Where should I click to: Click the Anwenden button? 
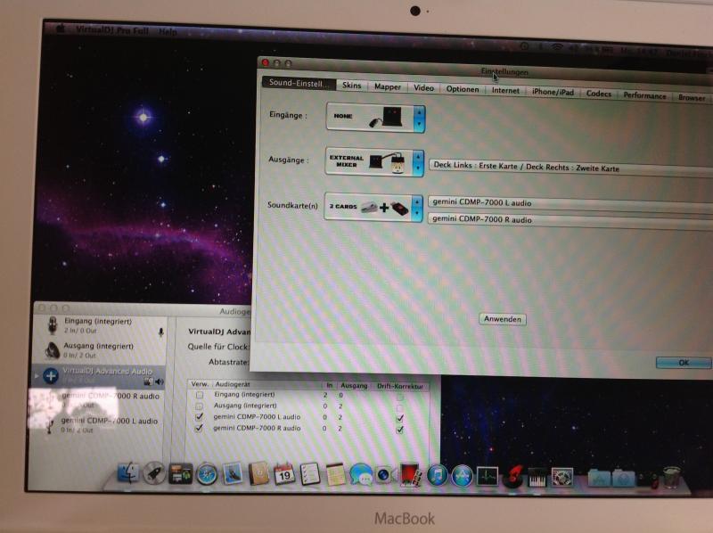pyautogui.click(x=503, y=319)
